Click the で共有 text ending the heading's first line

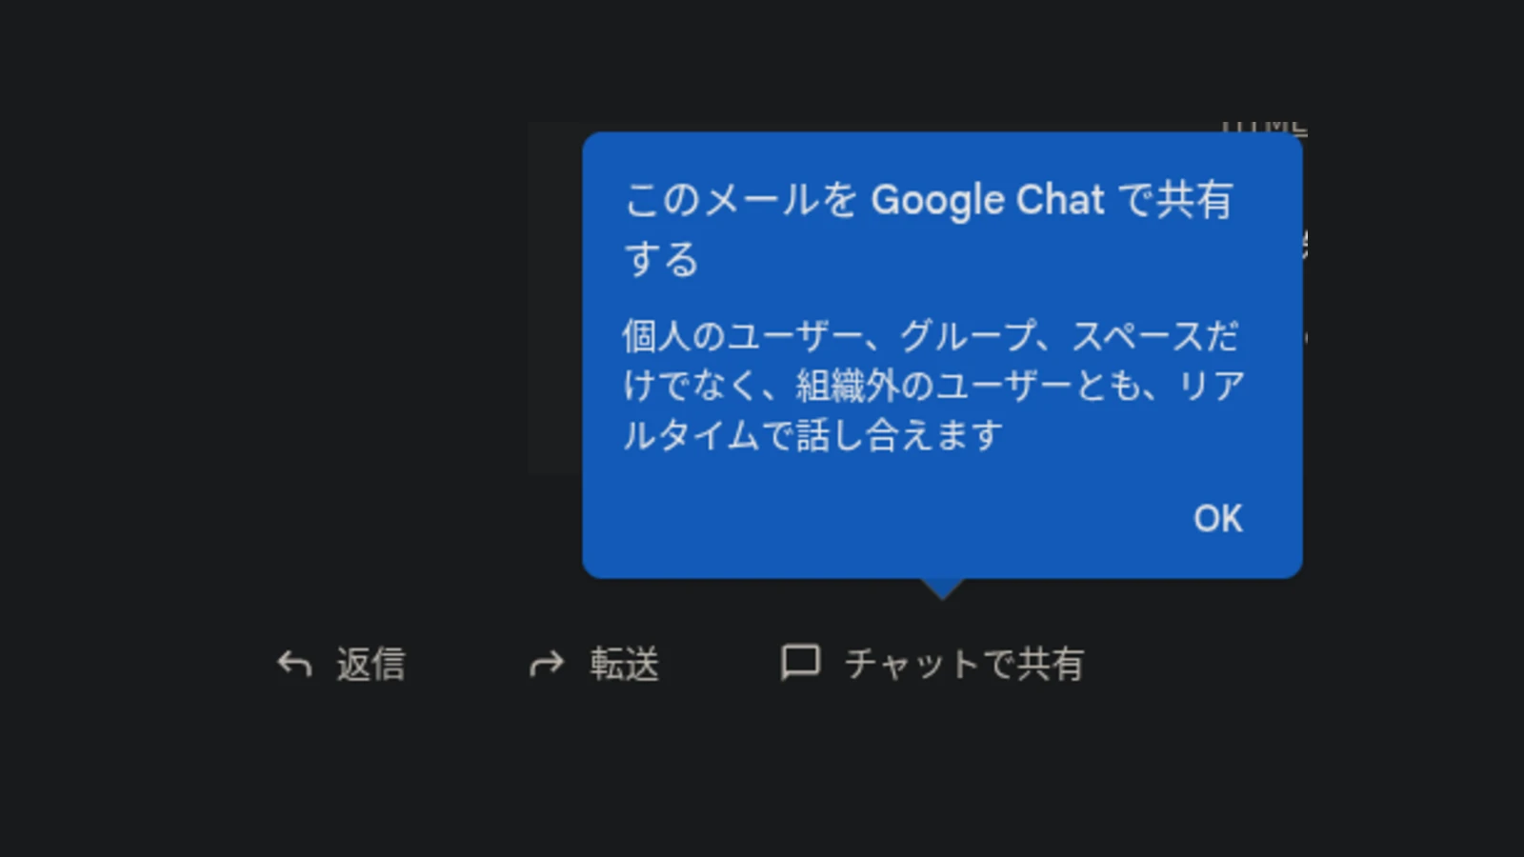(x=1174, y=201)
